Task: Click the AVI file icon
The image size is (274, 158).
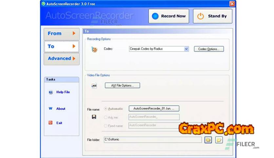Action: (94, 86)
